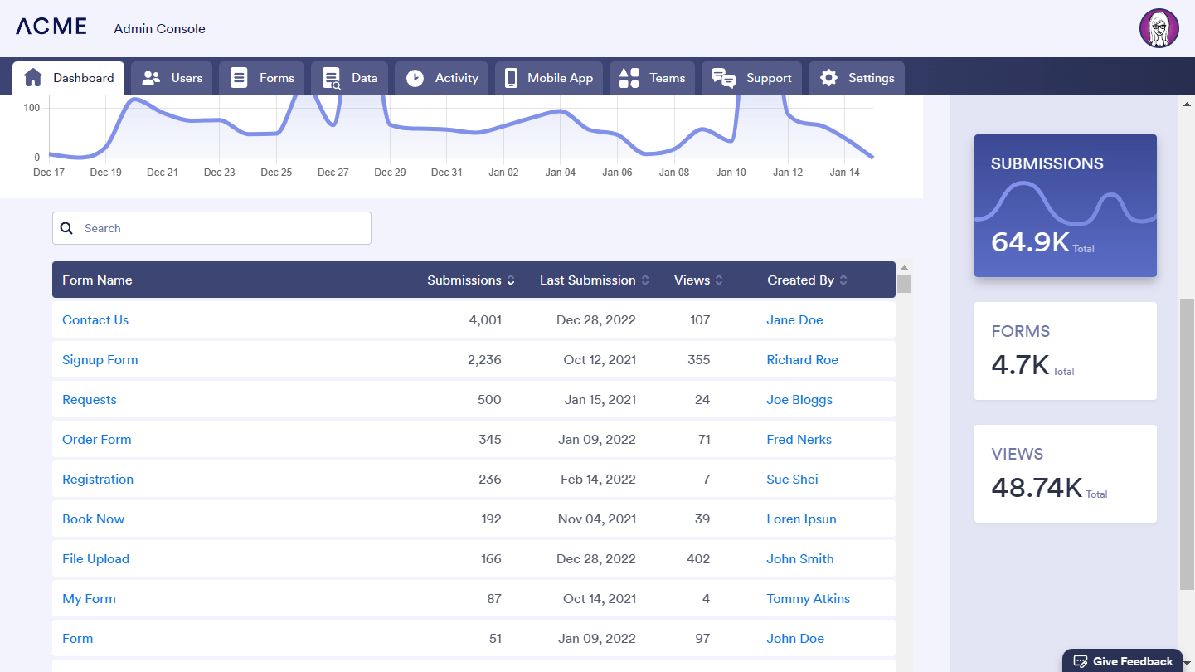Click the Data search-document icon
Image resolution: width=1195 pixels, height=672 pixels.
coord(332,79)
